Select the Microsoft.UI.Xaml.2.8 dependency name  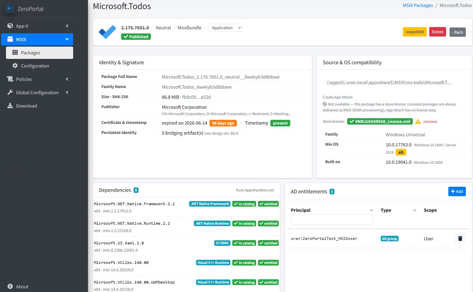pyautogui.click(x=119, y=243)
